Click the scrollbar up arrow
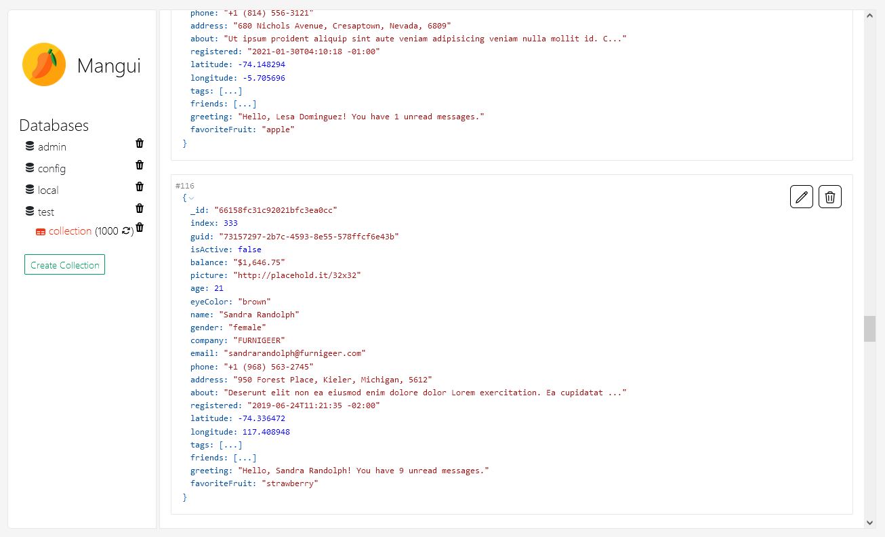Screen dimensions: 885x537 (870, 16)
